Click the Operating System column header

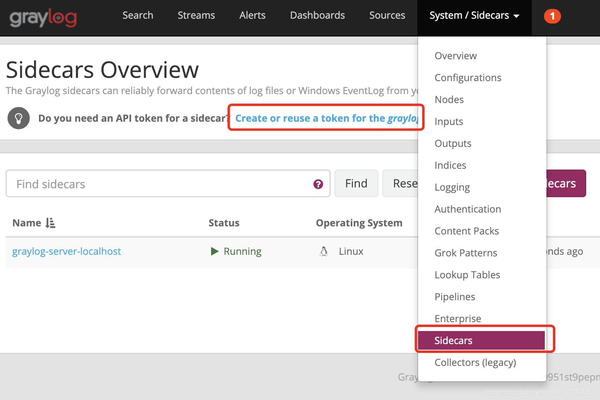359,223
